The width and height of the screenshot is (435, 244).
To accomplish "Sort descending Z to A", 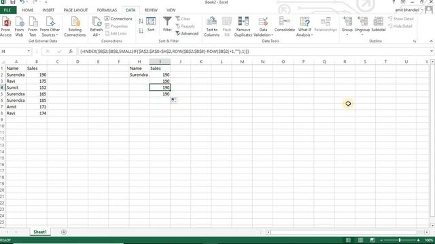I will click(141, 30).
